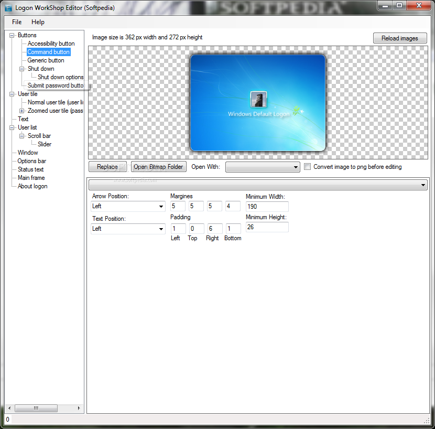
Task: Open the File menu
Action: [17, 22]
